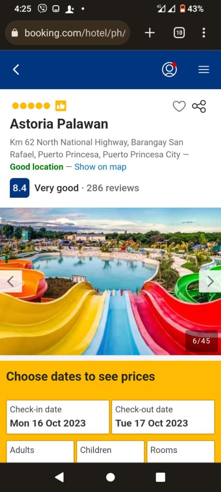Viewport: 221px width, 492px height.
Task: Open a new browser tab
Action: pyautogui.click(x=150, y=33)
